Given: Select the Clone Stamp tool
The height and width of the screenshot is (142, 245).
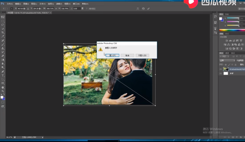Looking at the screenshot, I should 3,48.
